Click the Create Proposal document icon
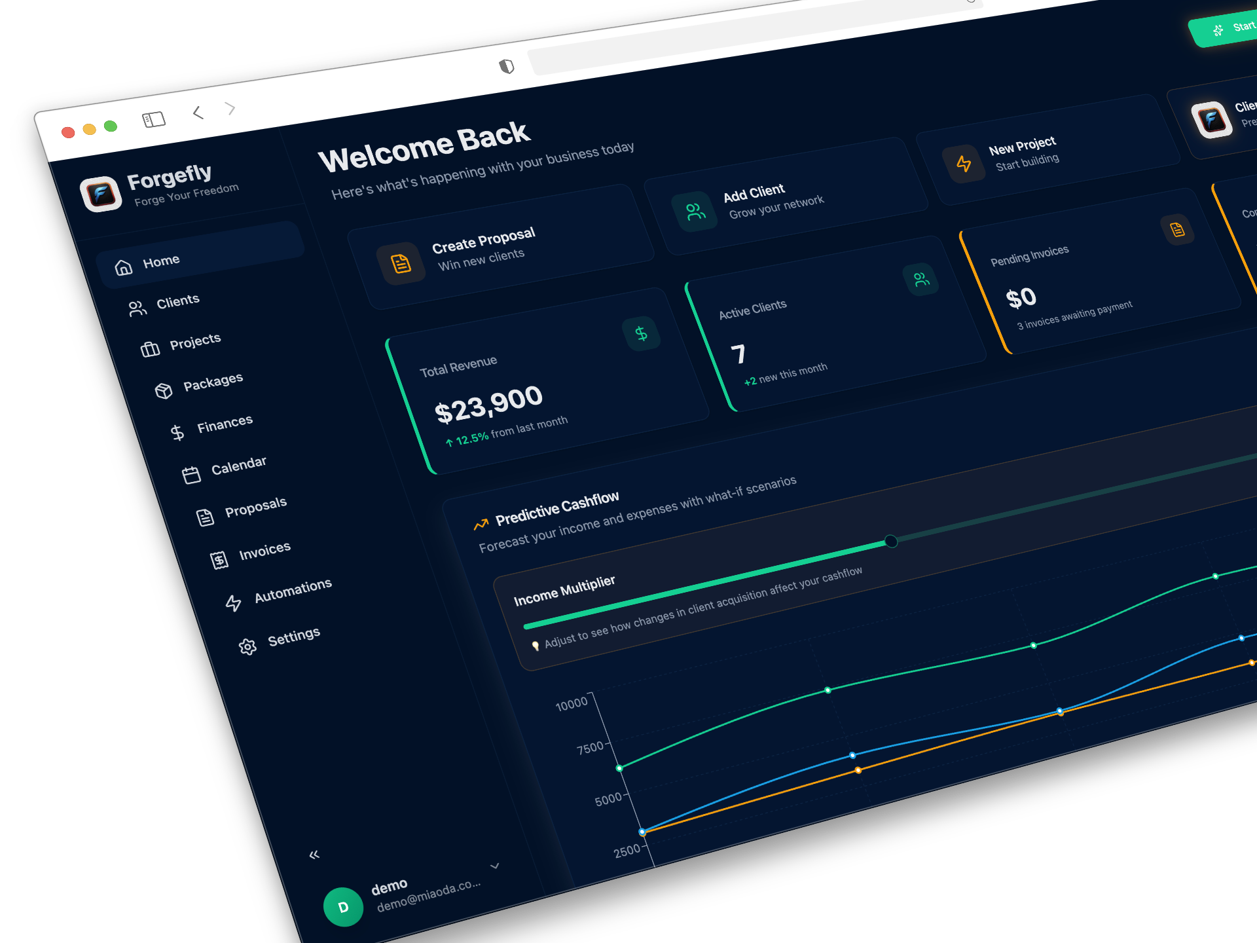 pyautogui.click(x=401, y=263)
